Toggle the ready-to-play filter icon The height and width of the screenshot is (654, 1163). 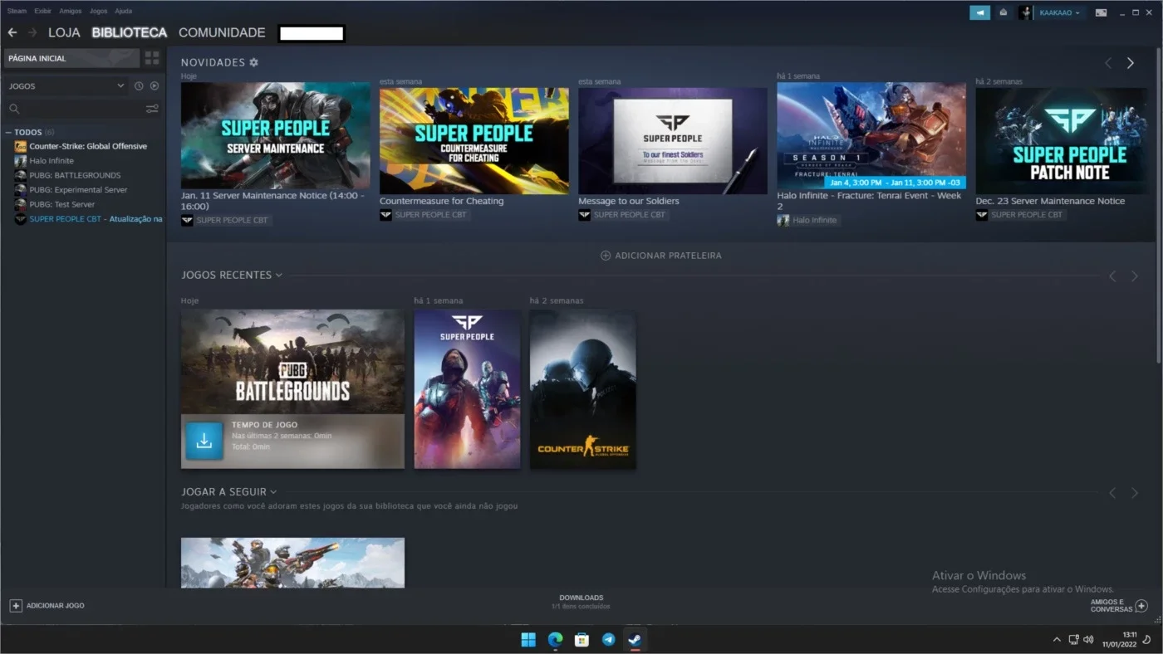(155, 86)
